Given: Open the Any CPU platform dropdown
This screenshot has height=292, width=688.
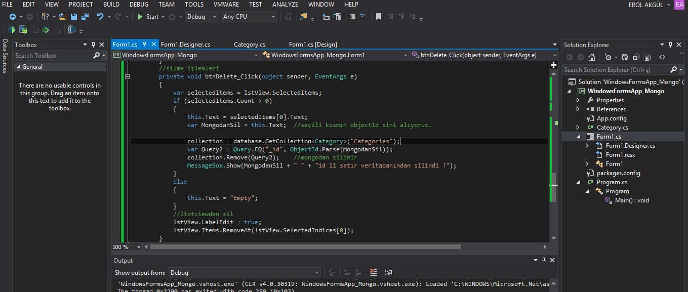Looking at the screenshot, I should [249, 17].
